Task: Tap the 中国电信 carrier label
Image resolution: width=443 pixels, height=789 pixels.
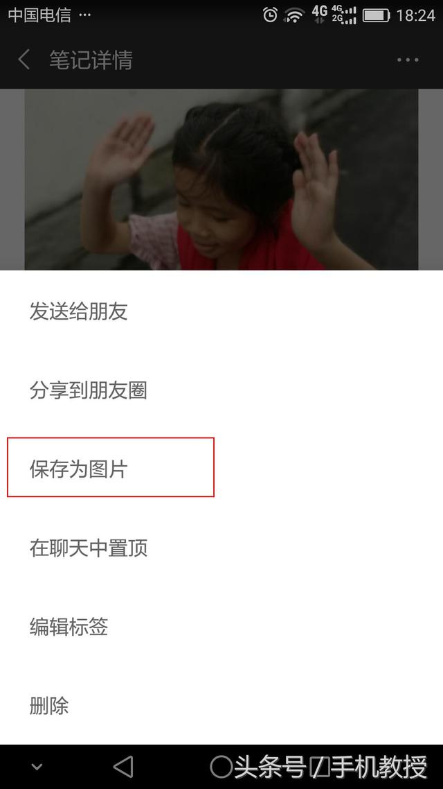Action: click(39, 15)
